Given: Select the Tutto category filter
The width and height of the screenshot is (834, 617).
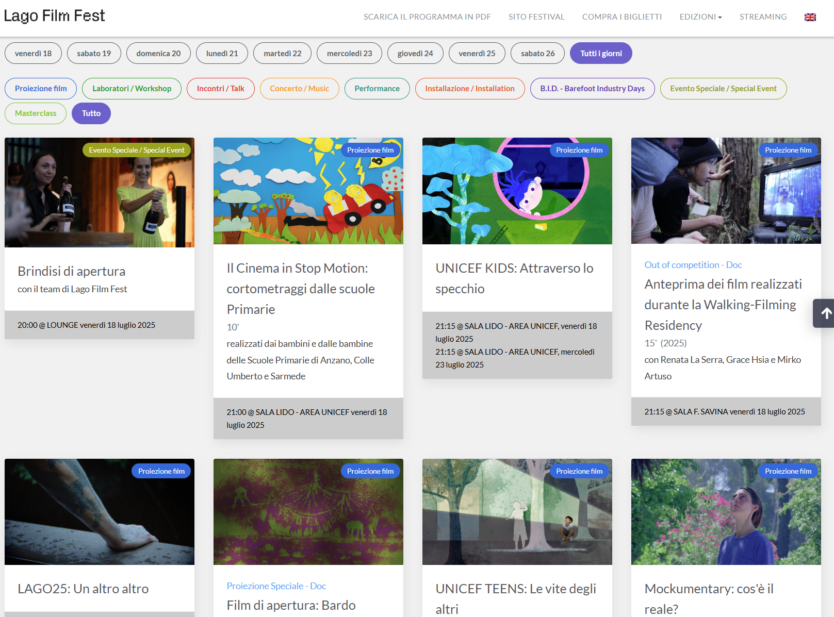Looking at the screenshot, I should click(91, 113).
